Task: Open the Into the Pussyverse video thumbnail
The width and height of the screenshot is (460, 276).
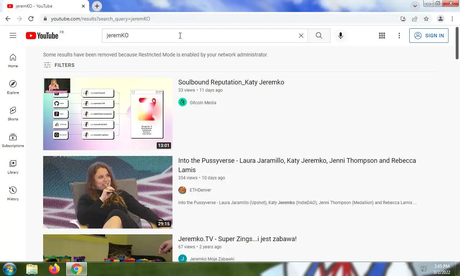Action: (x=108, y=192)
